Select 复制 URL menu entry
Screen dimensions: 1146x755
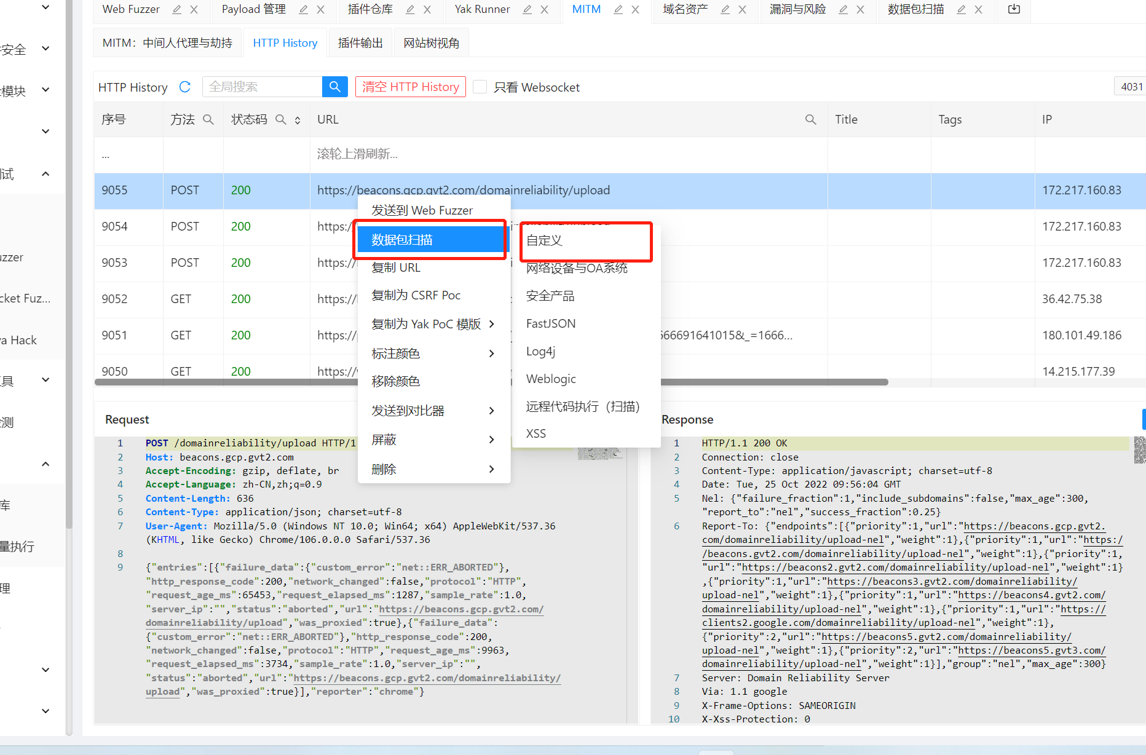[433, 267]
